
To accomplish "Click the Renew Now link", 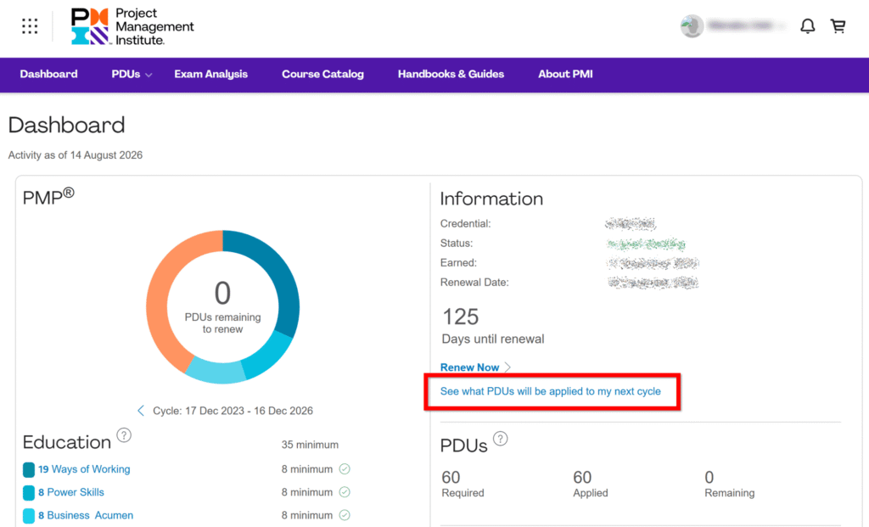I will [x=469, y=367].
